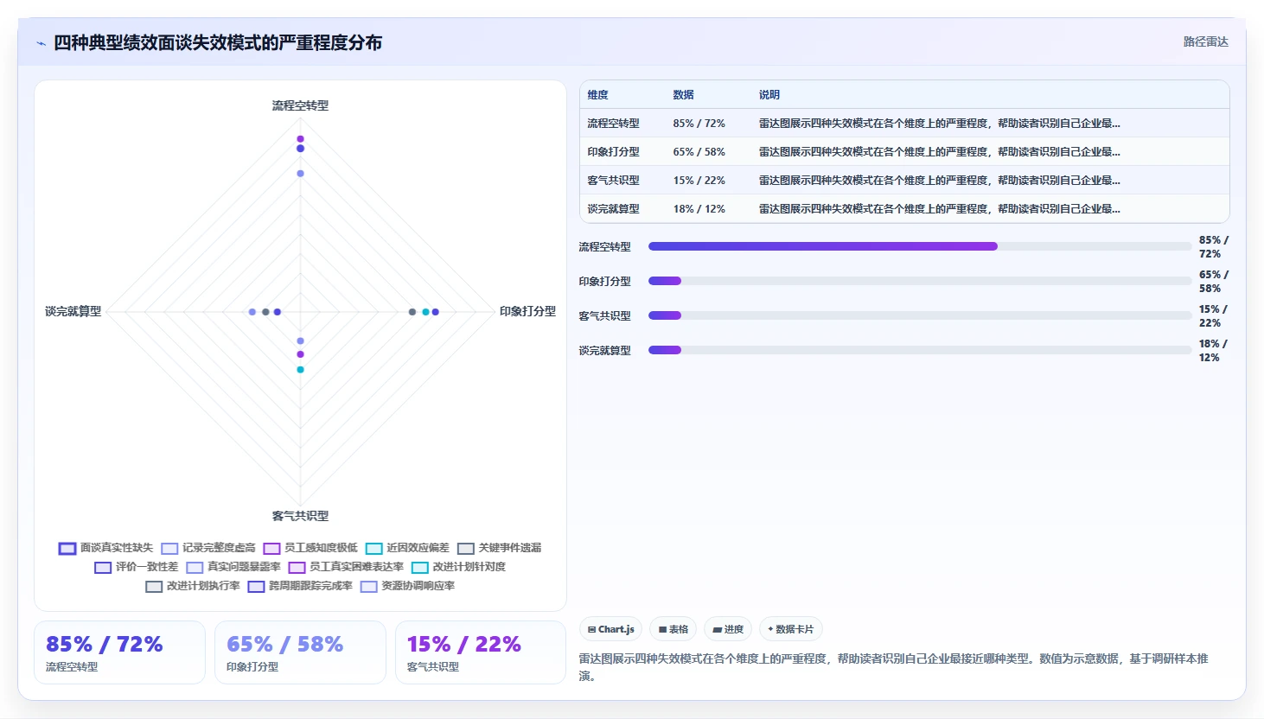Click the footnote text below the chips

point(893,667)
